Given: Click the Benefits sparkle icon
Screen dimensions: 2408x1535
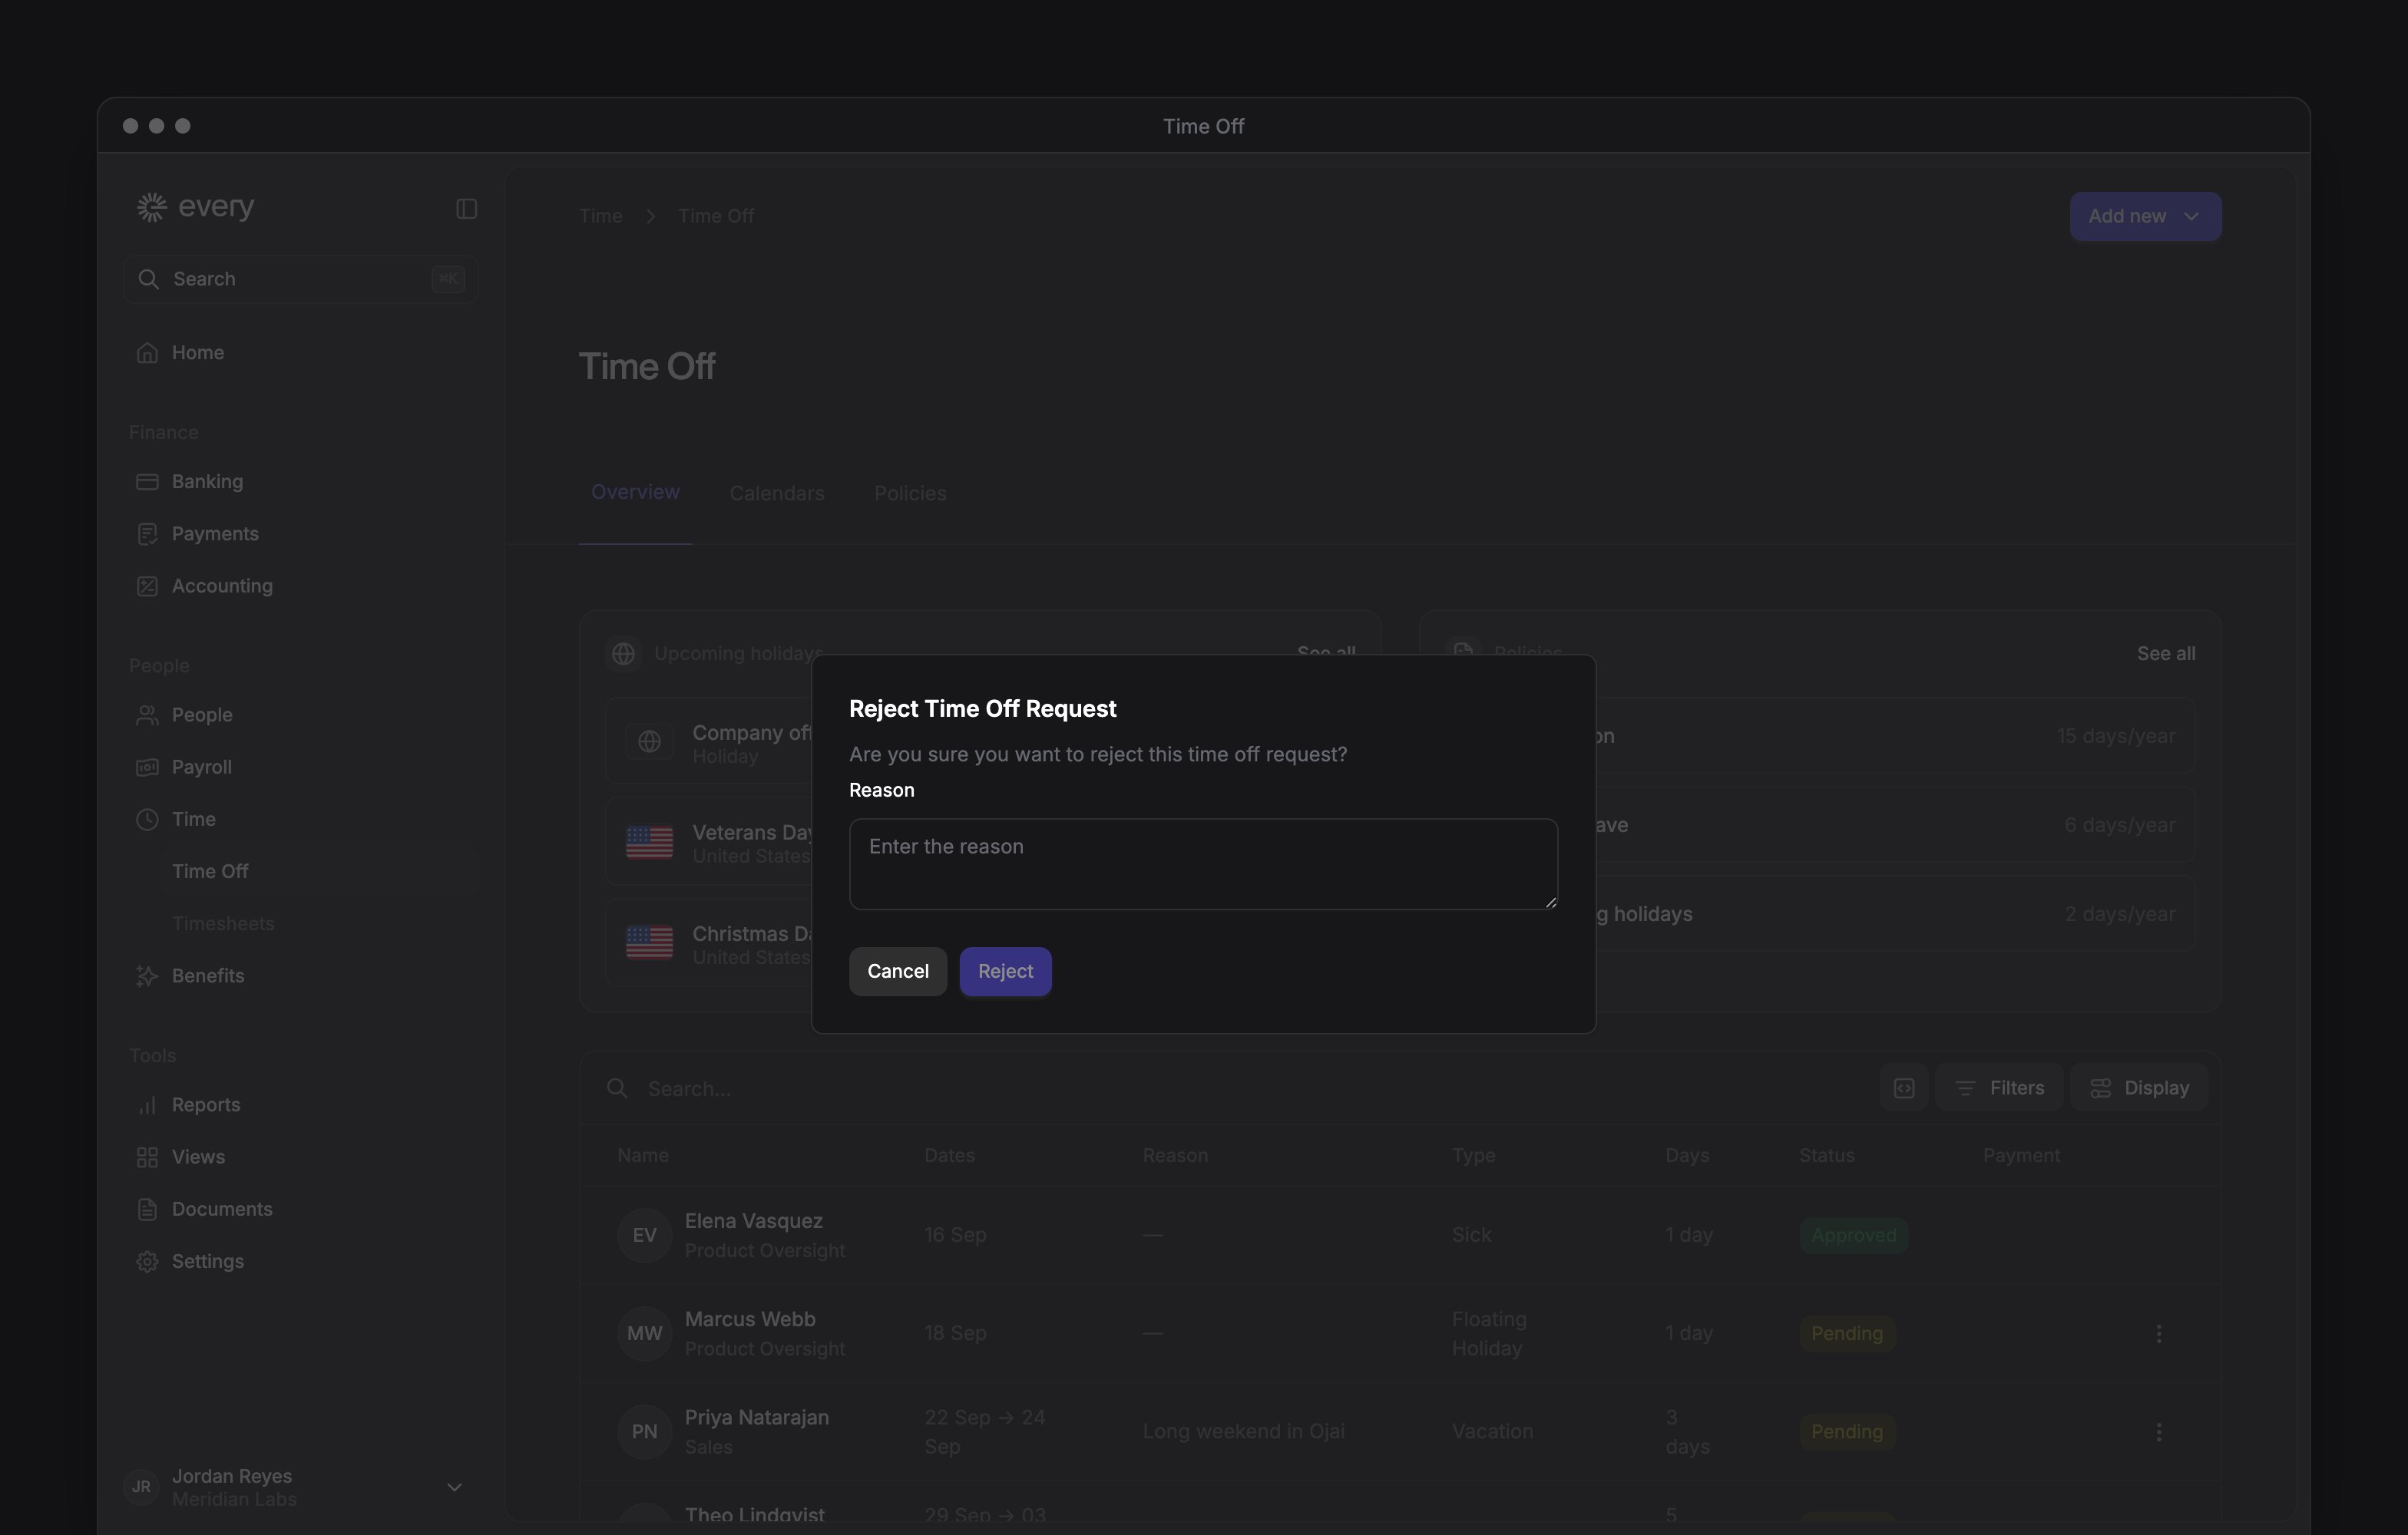Looking at the screenshot, I should tap(147, 975).
